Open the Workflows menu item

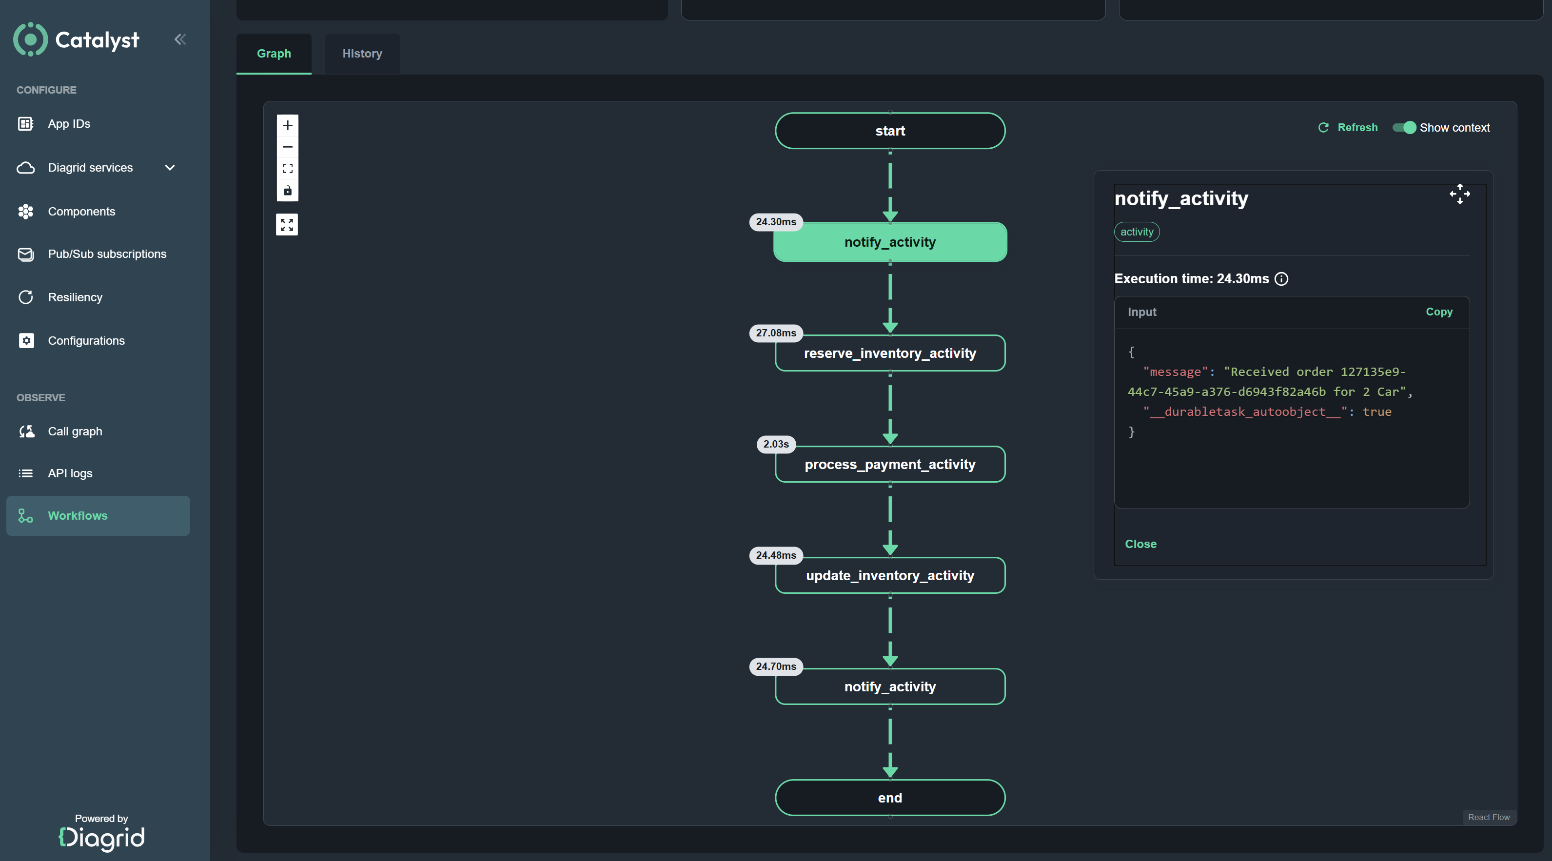pos(77,516)
